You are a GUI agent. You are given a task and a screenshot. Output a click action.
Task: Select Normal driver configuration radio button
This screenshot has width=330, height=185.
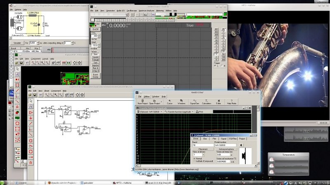coord(195,158)
